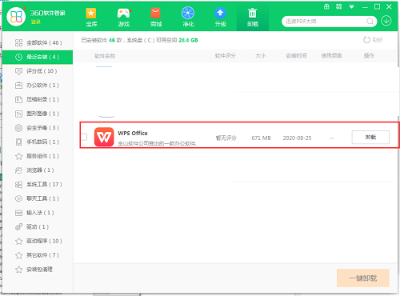400x296 pixels.
Task: Tick the WPS Office checkbox
Action: click(84, 137)
